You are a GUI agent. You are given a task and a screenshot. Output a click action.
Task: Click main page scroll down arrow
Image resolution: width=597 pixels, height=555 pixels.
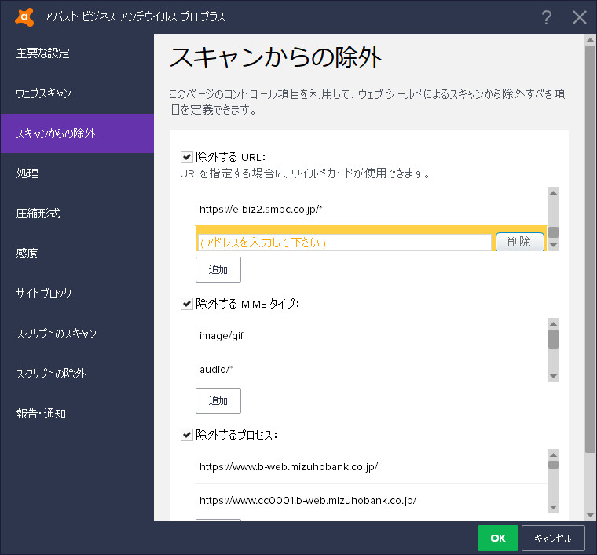tap(590, 516)
